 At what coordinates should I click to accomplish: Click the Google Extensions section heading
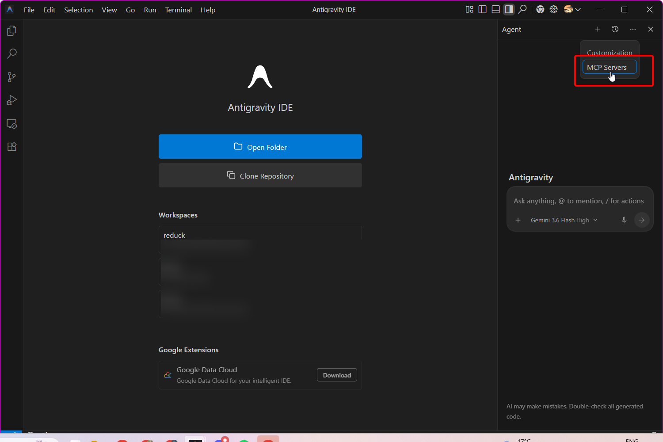point(189,350)
